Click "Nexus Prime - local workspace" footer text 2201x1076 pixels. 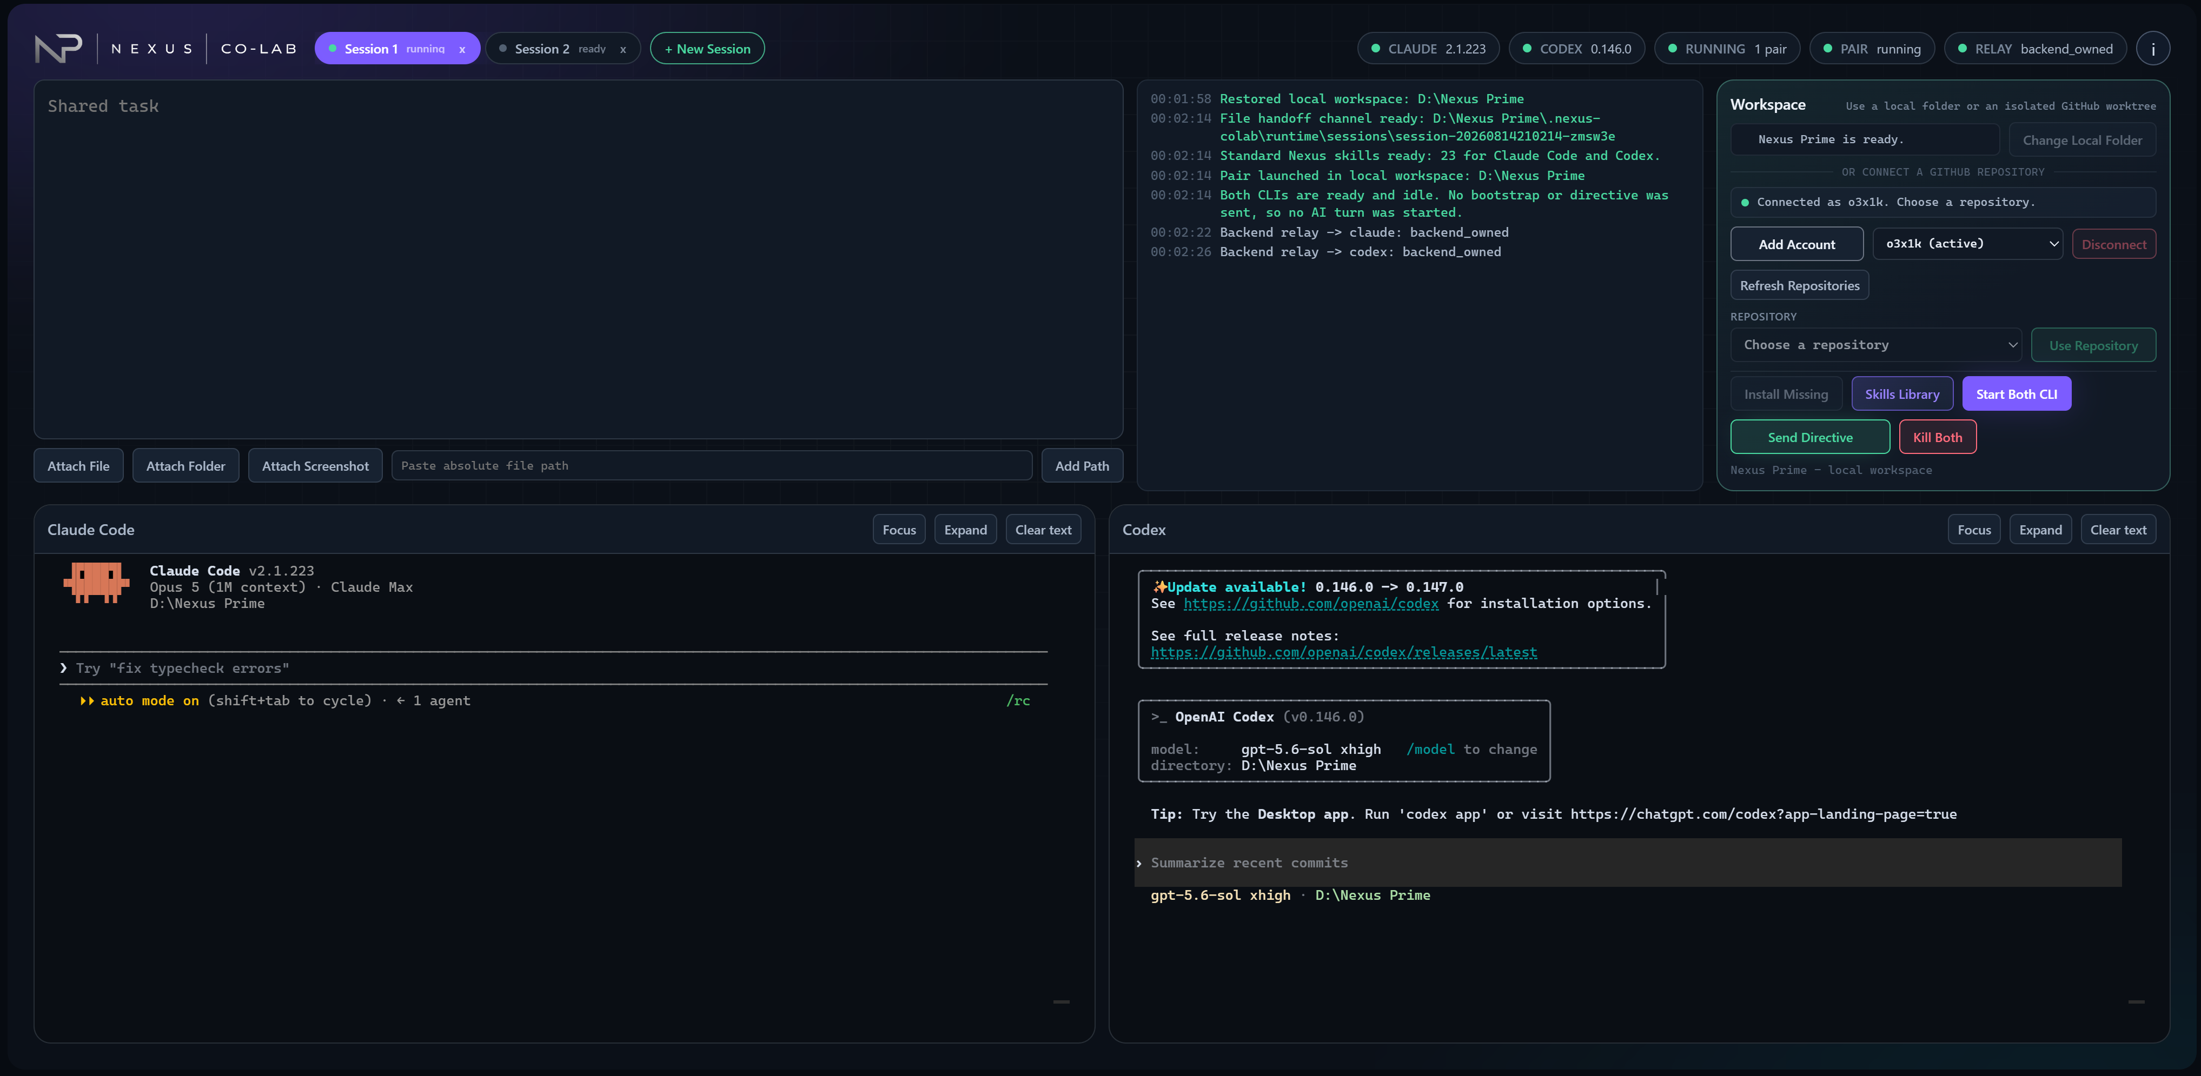pyautogui.click(x=1830, y=470)
